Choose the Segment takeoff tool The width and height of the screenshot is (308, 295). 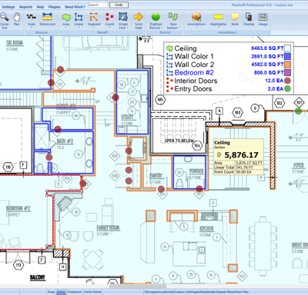(x=94, y=20)
